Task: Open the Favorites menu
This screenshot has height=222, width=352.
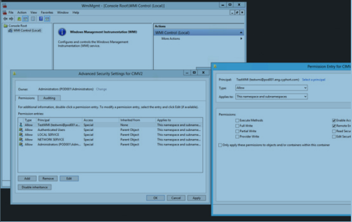Action: tap(47, 13)
